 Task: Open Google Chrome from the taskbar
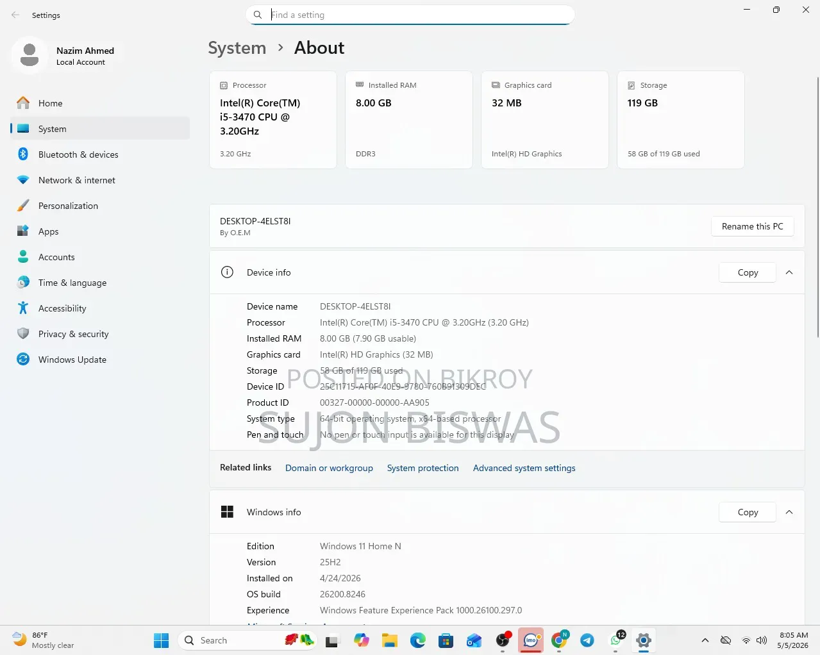tap(559, 640)
